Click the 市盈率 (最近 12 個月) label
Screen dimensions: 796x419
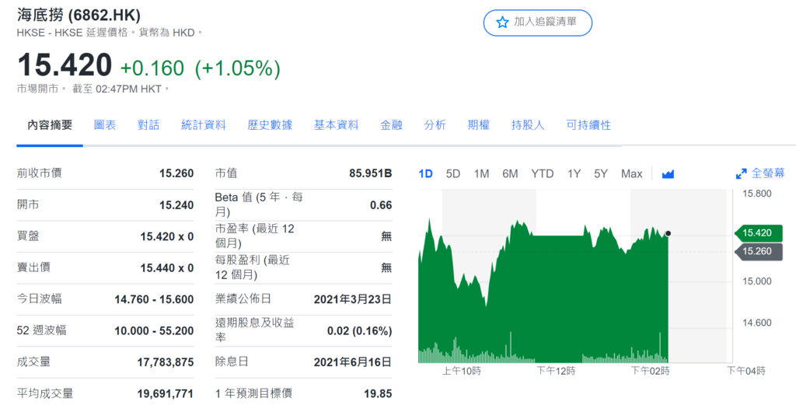[x=254, y=236]
